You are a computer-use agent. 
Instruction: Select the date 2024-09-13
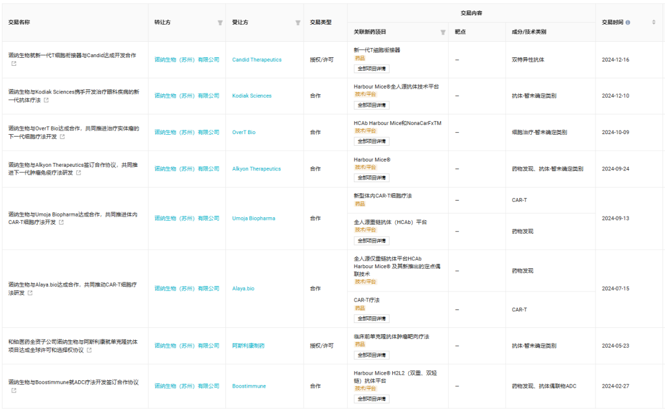[615, 218]
